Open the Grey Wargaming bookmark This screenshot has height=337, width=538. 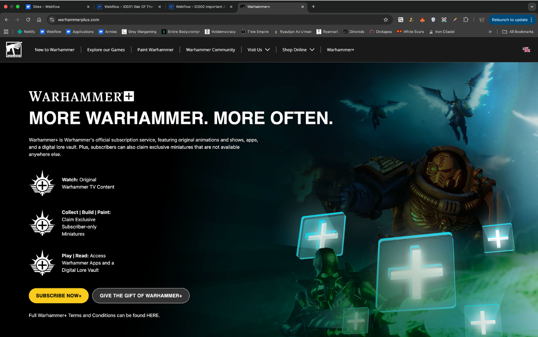tap(139, 32)
